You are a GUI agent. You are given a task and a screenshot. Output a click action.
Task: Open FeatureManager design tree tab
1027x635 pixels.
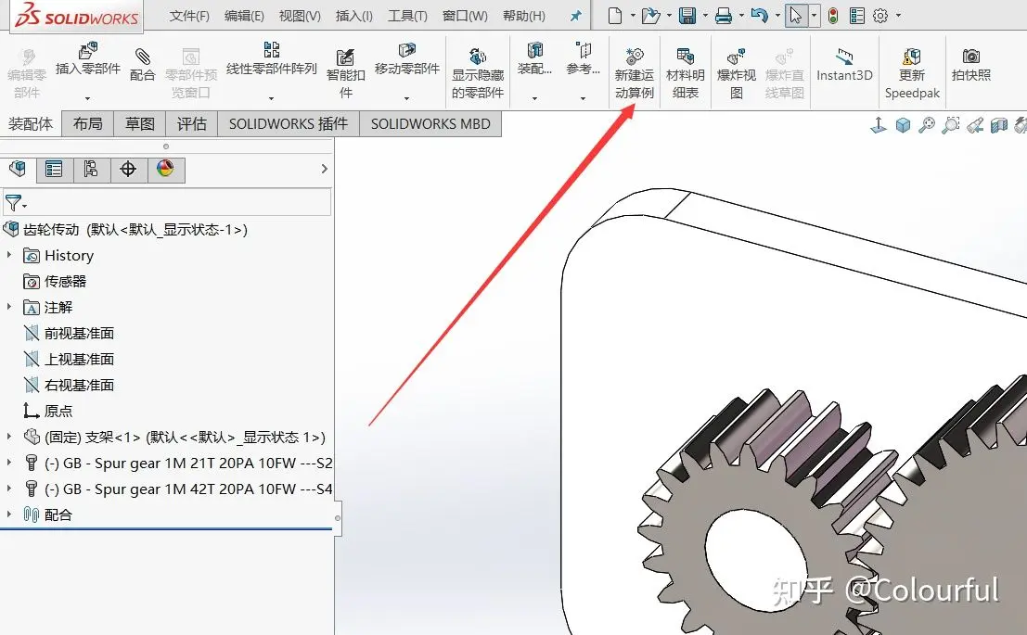point(18,169)
